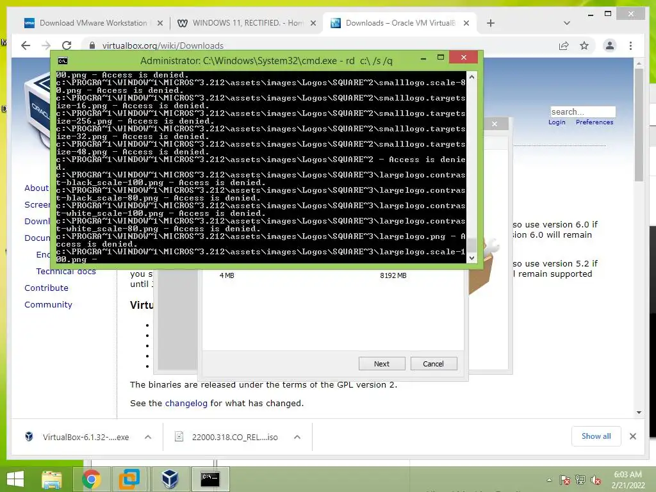Close the dialog behind cmd window
Screen dimensions: 656x492
point(495,124)
